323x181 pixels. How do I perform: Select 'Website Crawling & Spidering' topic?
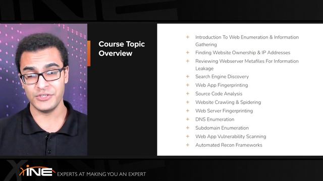[228, 103]
